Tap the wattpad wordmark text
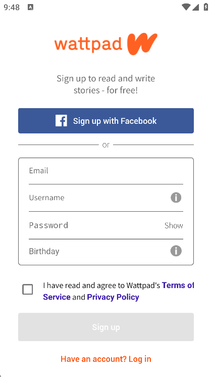Image resolution: width=212 pixels, height=377 pixels. coord(88,44)
